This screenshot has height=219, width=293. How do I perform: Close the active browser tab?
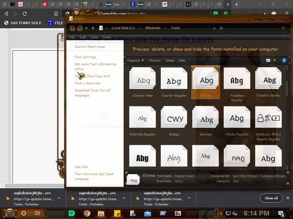228,4
